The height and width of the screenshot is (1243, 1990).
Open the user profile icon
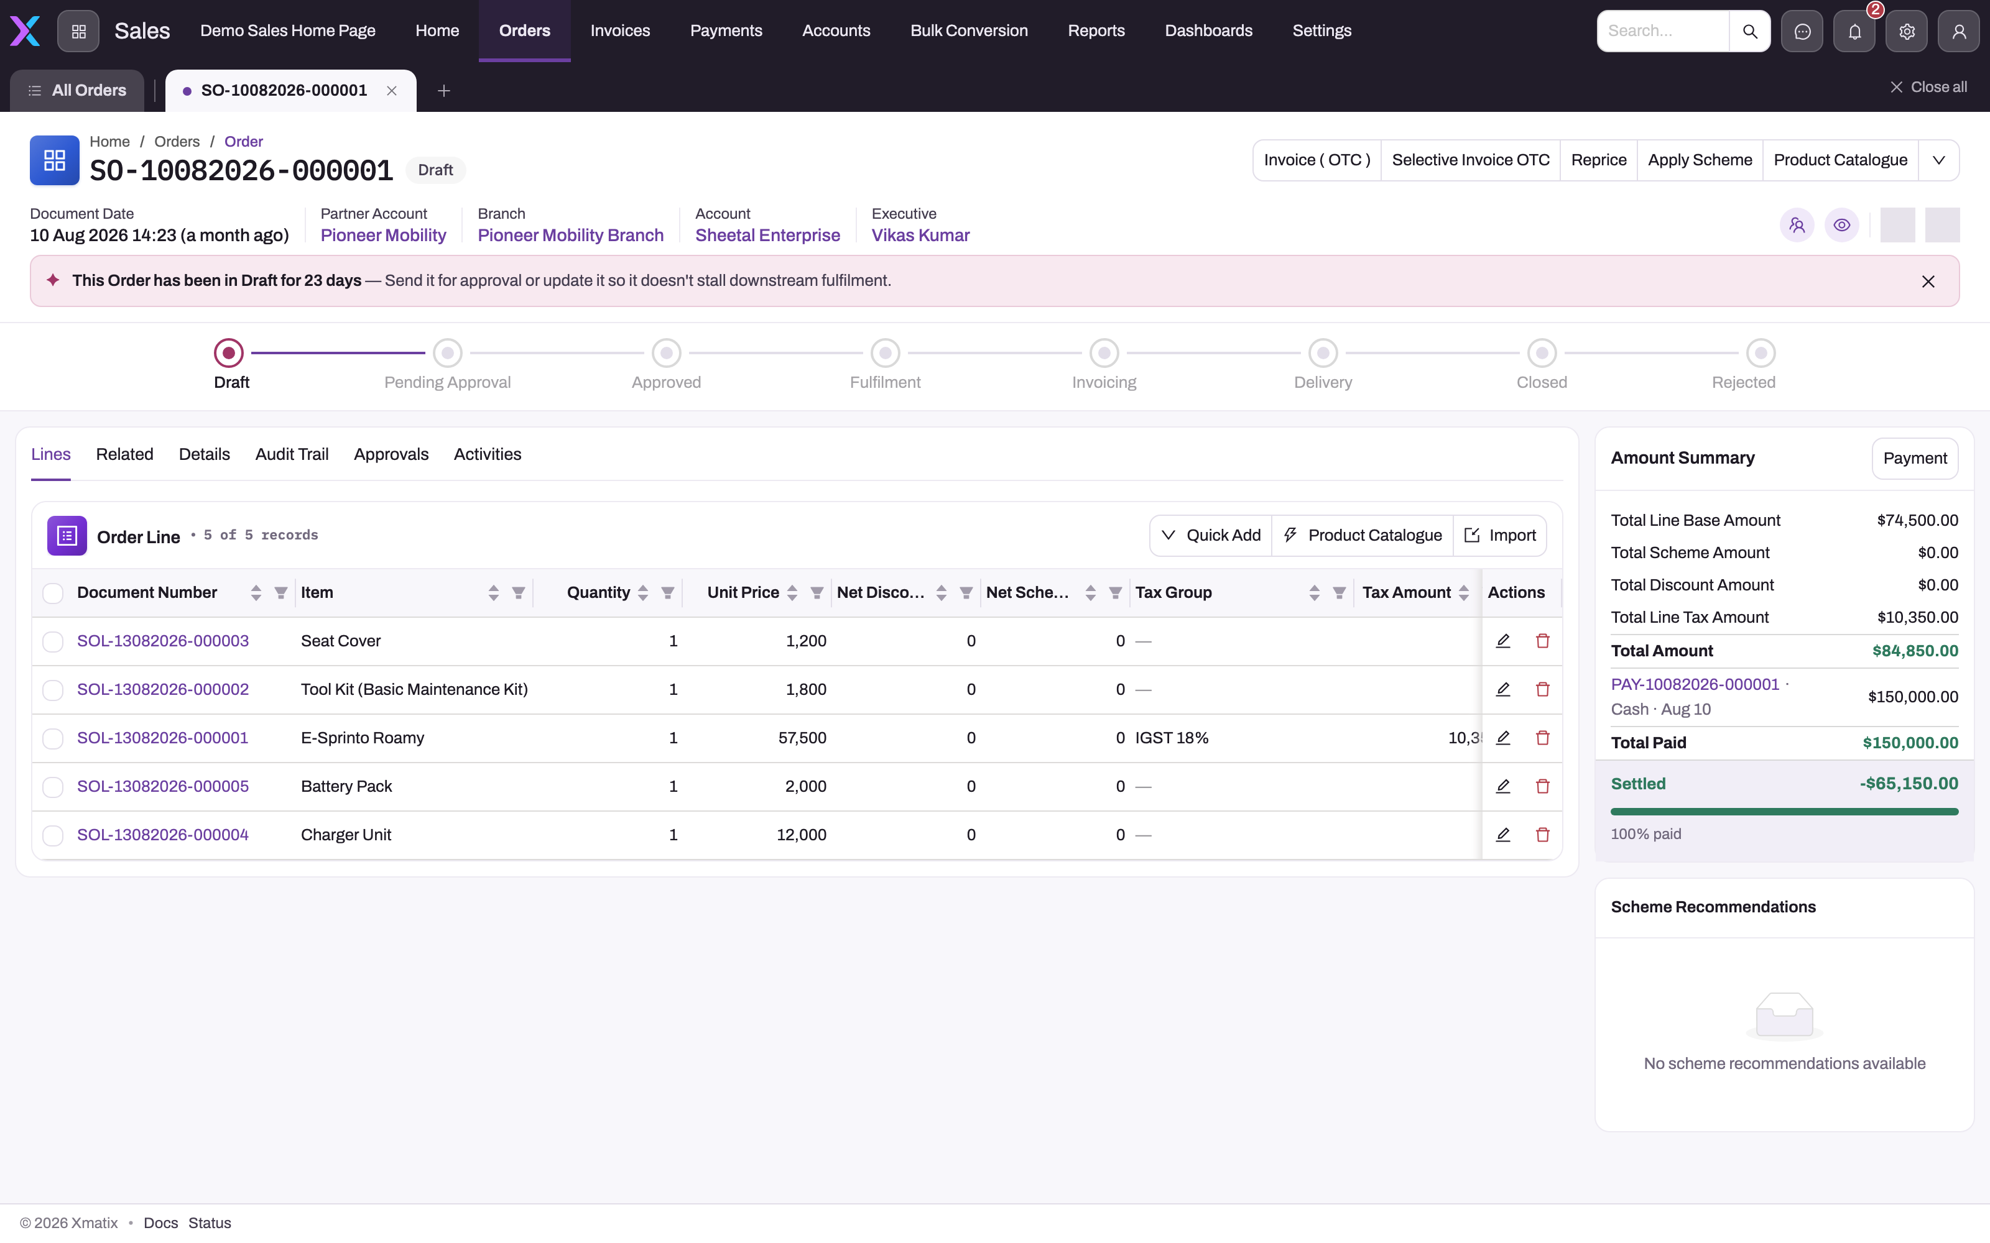(x=1959, y=31)
